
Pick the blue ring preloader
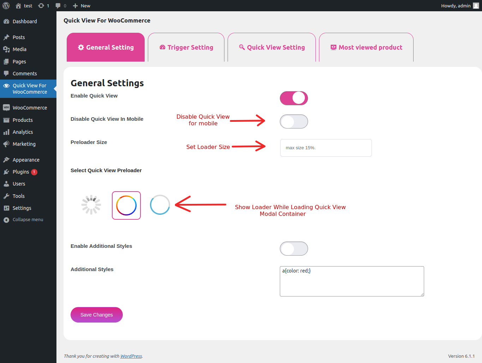(160, 205)
